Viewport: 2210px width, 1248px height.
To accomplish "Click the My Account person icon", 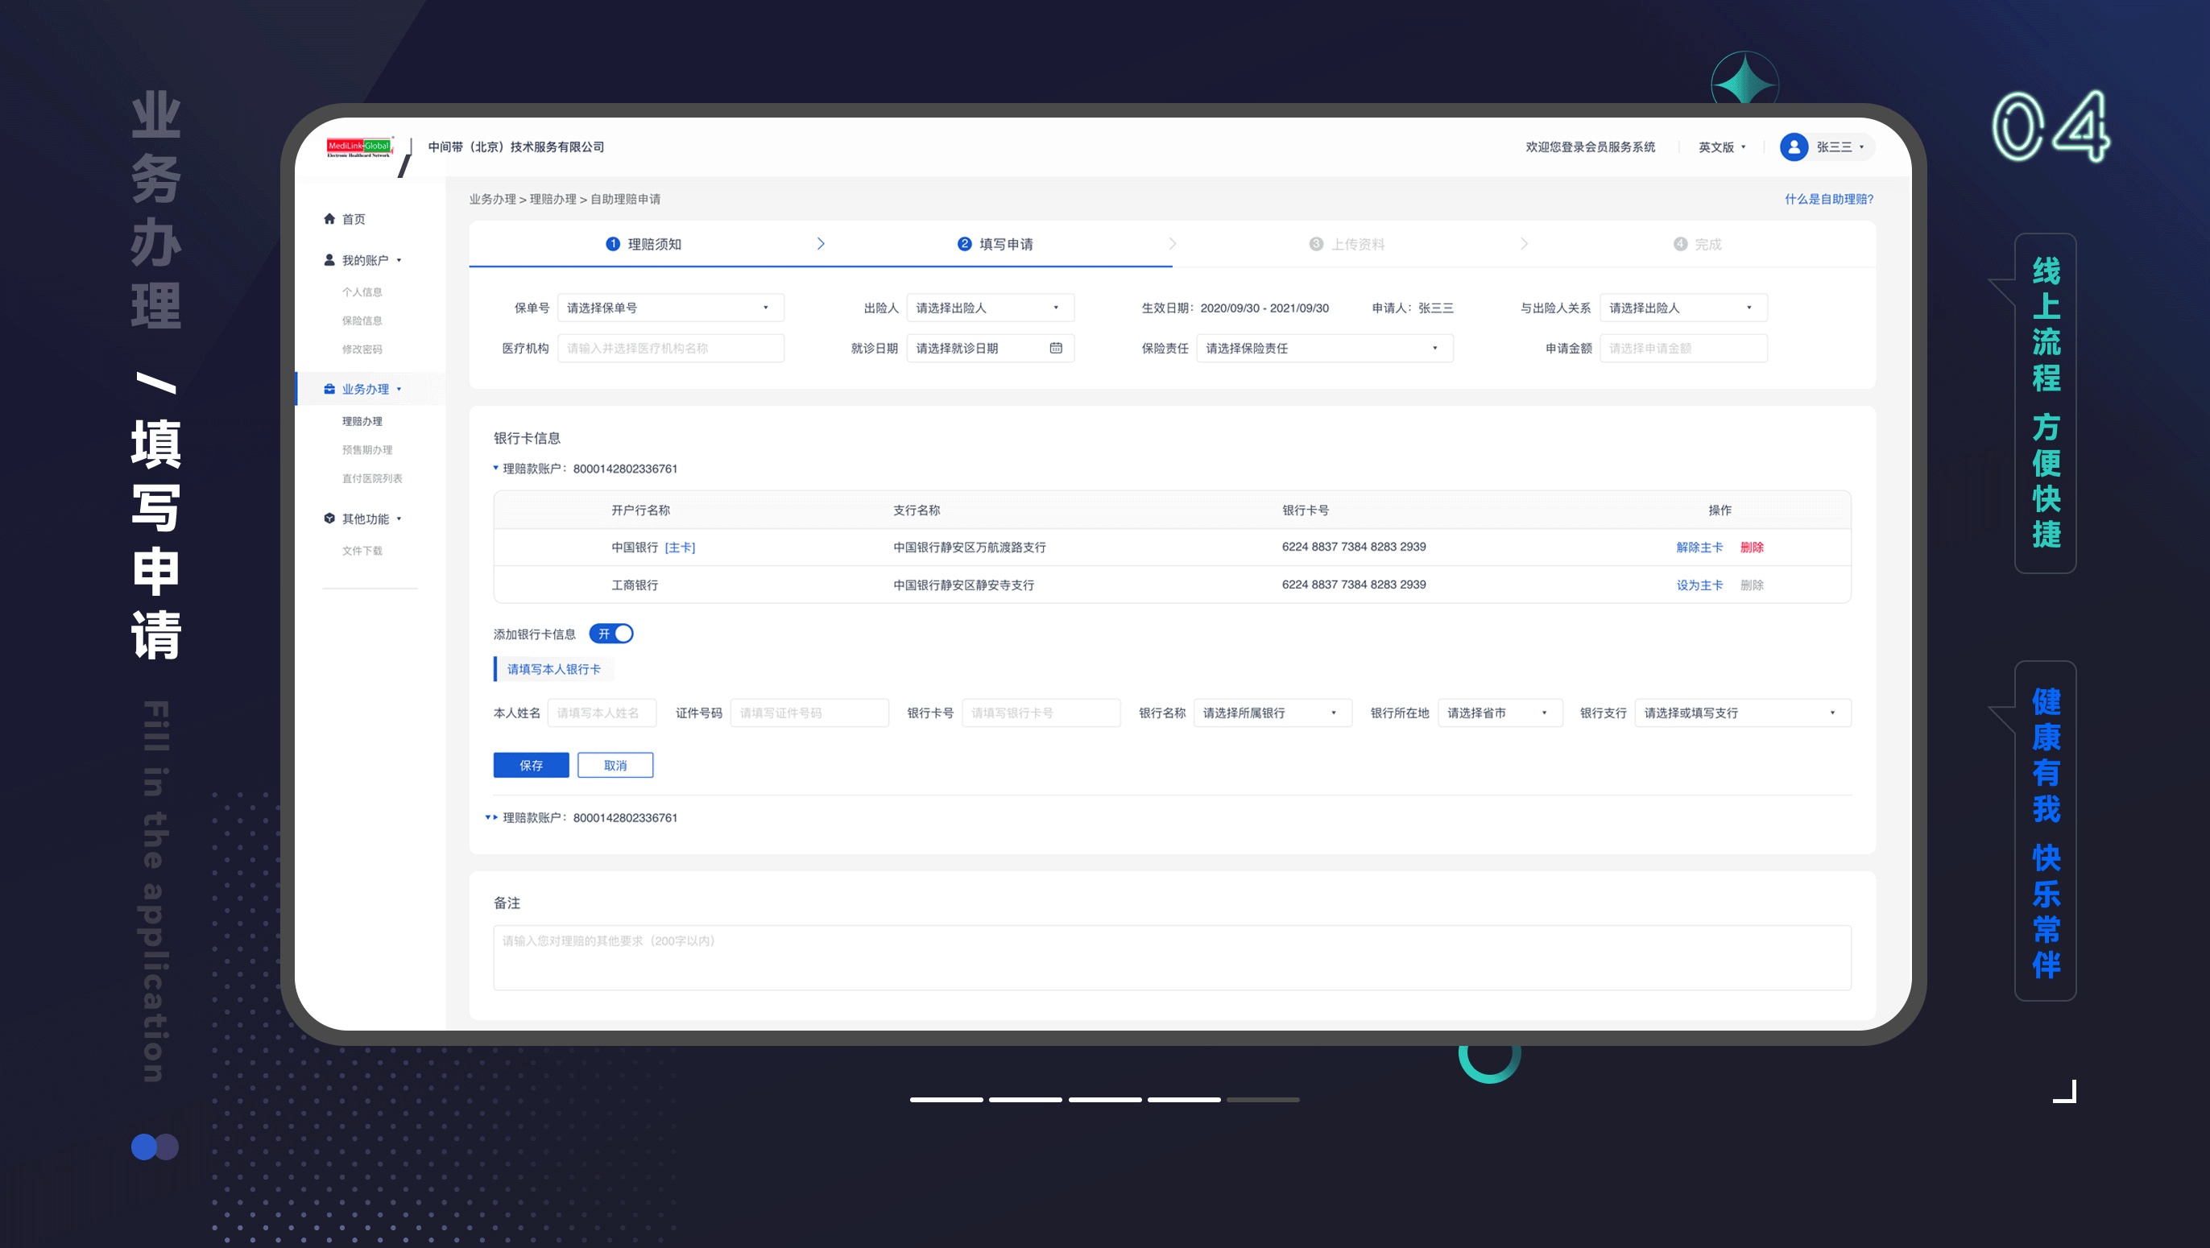I will pyautogui.click(x=329, y=260).
